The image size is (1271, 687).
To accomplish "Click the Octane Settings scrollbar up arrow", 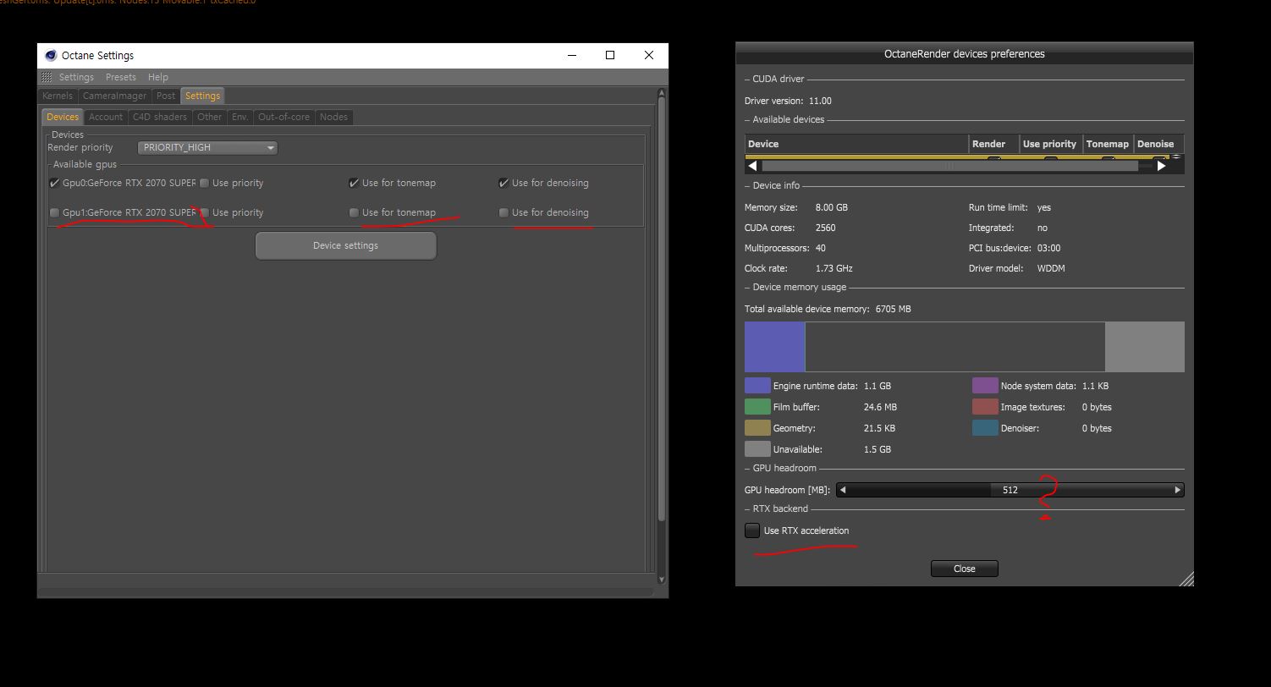I will tap(662, 92).
